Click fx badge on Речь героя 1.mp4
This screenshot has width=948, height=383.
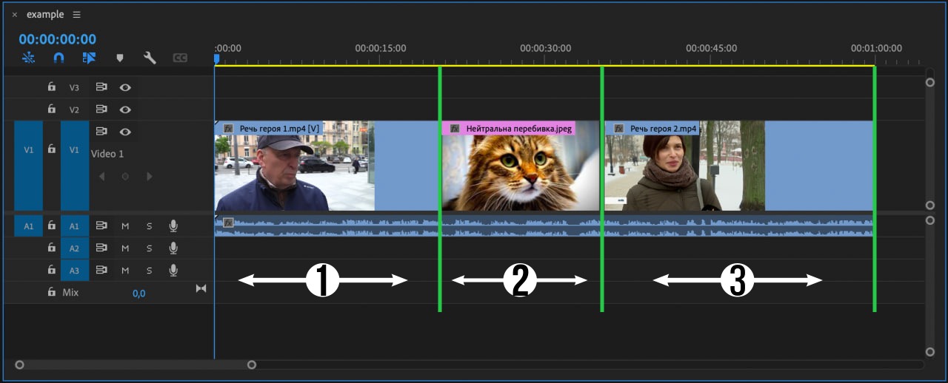228,129
